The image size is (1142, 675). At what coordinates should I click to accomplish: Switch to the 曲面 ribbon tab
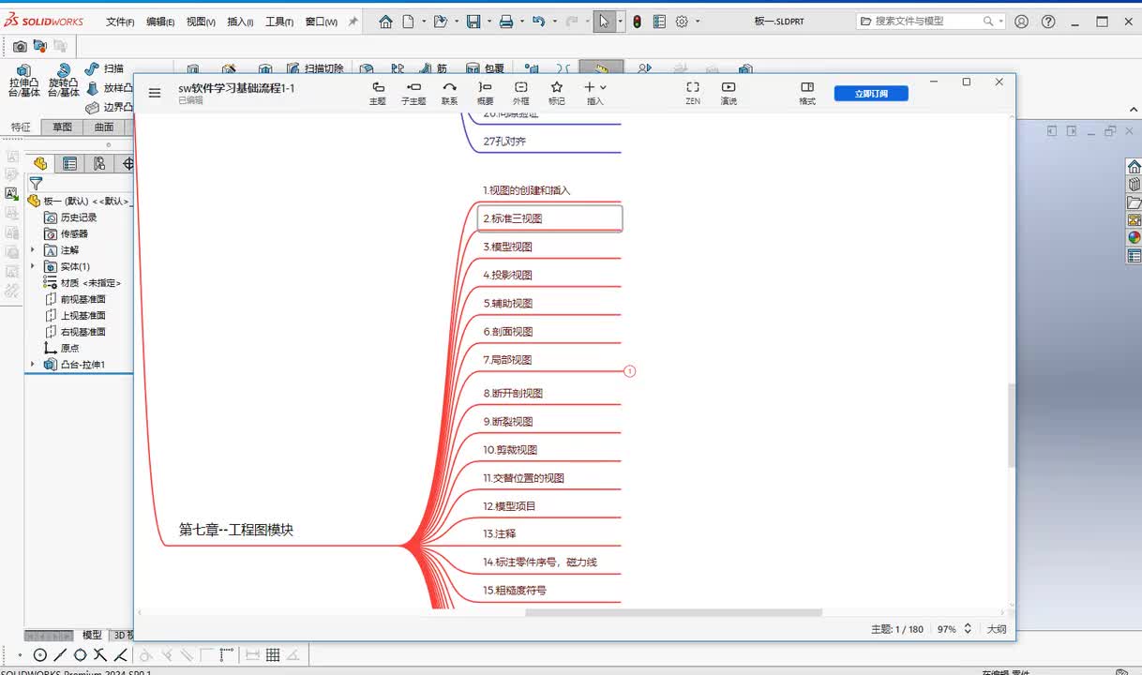[x=104, y=127]
